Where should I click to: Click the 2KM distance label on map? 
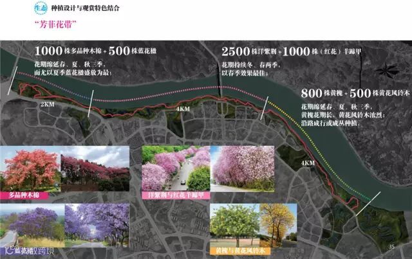(x=48, y=105)
